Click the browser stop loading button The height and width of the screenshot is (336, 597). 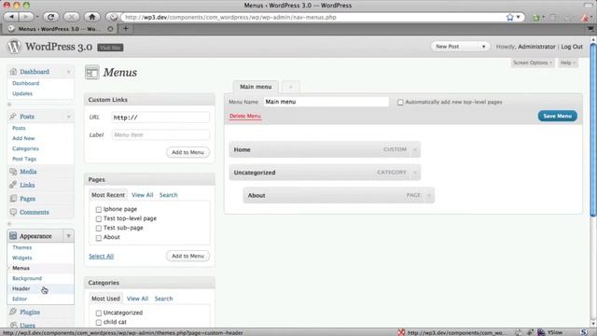71,17
